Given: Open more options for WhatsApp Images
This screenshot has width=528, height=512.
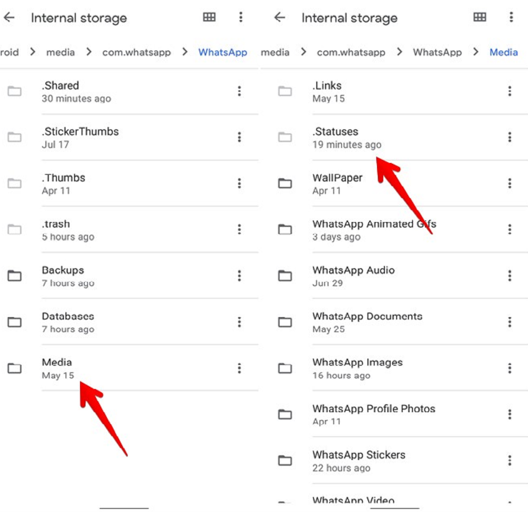Looking at the screenshot, I should (x=510, y=368).
